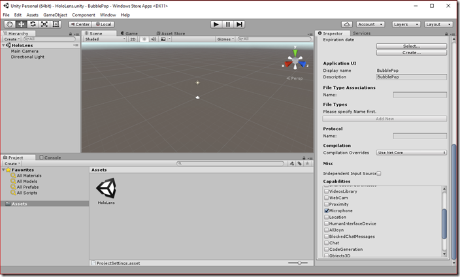460x277 pixels.
Task: Select the camera gizmo in scene
Action: coord(198,97)
